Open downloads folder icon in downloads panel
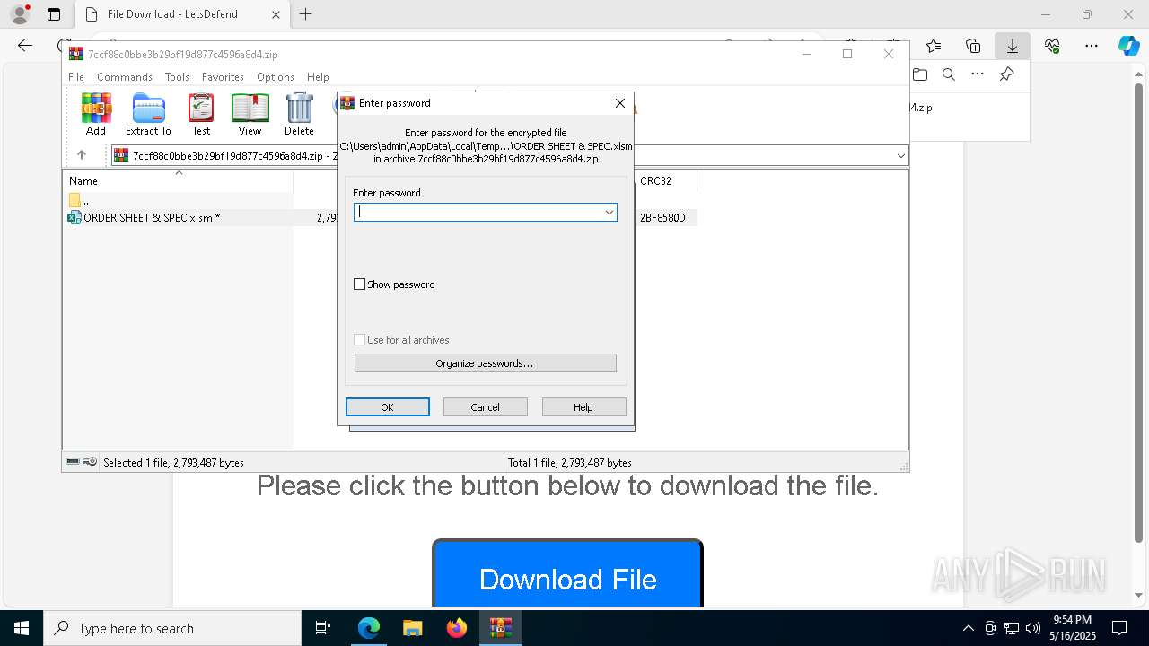The height and width of the screenshot is (646, 1149). point(919,74)
